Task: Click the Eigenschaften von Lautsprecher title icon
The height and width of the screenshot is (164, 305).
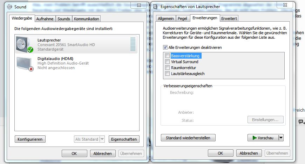Action: 155,7
